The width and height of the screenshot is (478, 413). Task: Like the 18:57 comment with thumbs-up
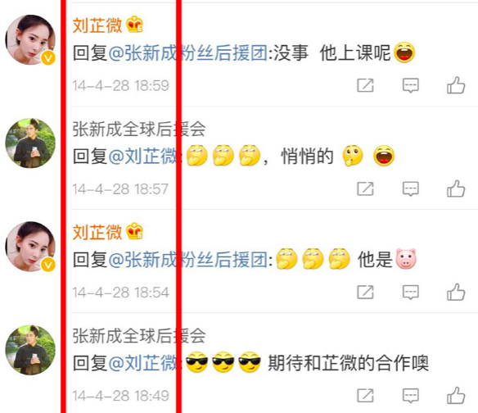point(456,188)
